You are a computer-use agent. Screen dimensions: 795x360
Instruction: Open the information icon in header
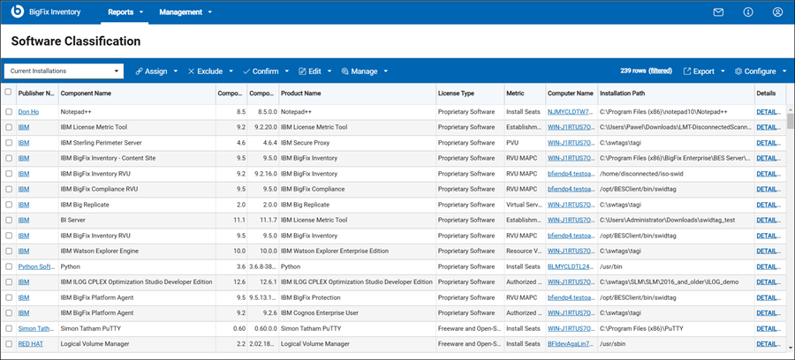click(748, 12)
